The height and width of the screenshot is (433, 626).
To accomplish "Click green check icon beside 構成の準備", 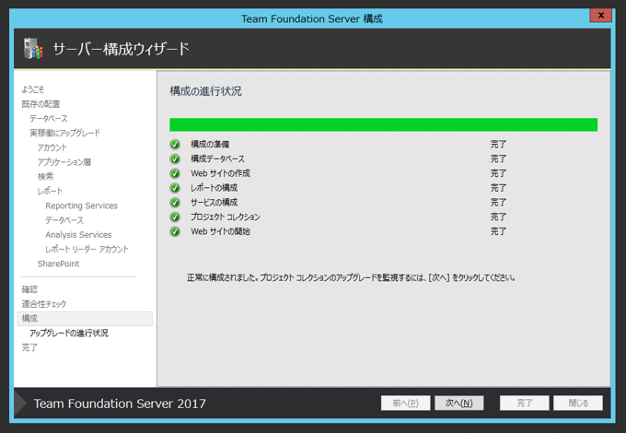I will tap(175, 145).
